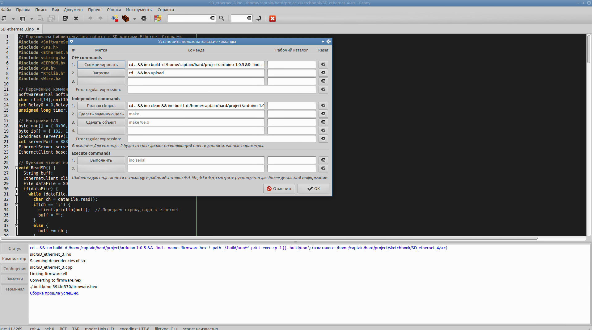Open the Справка menu

click(x=166, y=10)
